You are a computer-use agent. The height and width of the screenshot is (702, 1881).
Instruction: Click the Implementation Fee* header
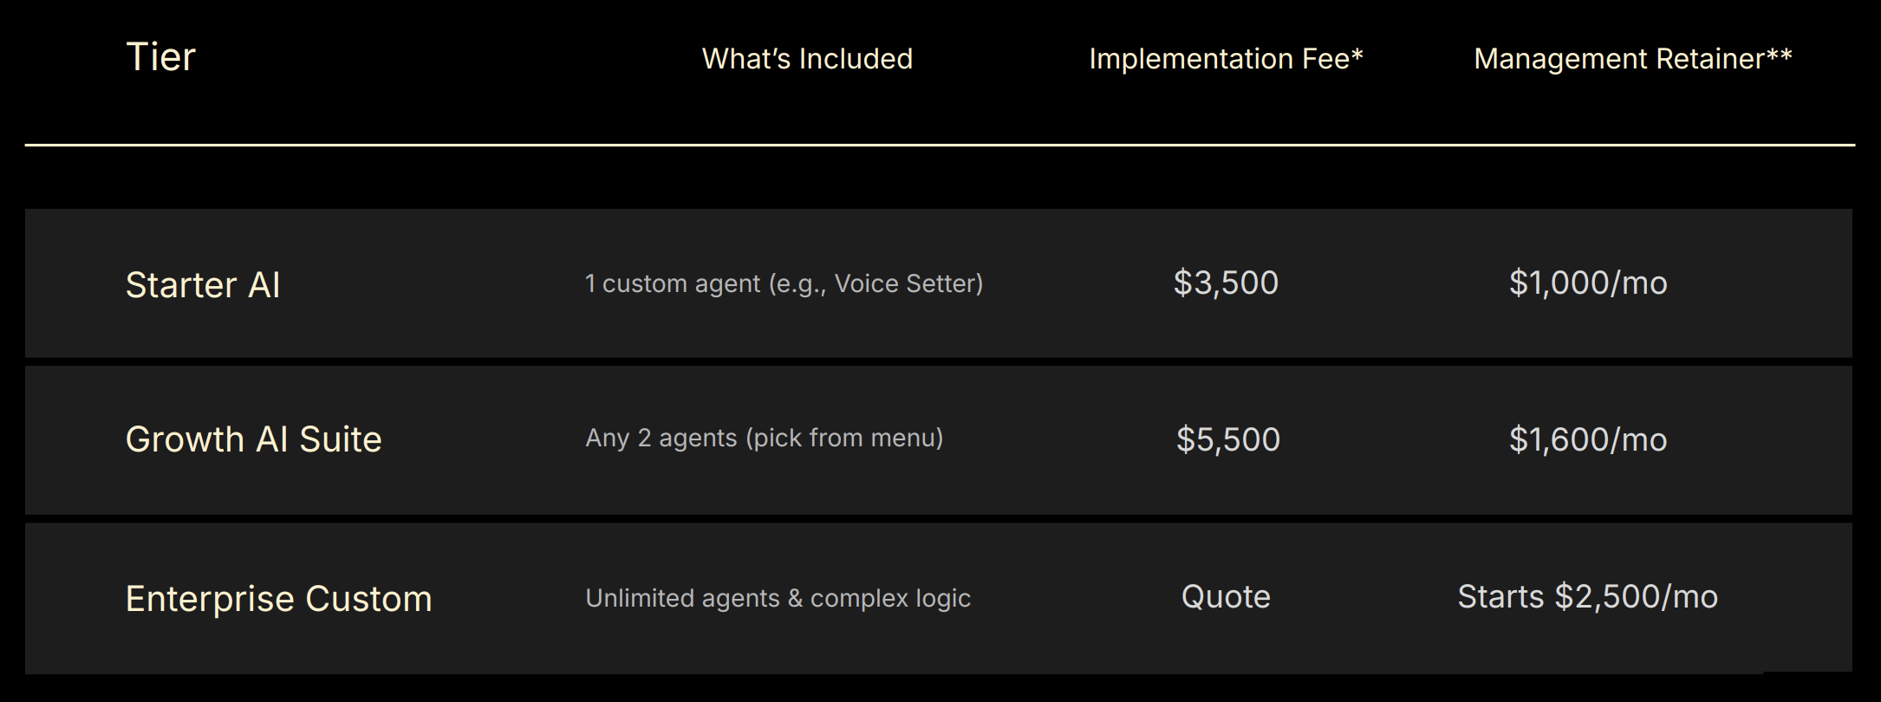click(x=1226, y=59)
